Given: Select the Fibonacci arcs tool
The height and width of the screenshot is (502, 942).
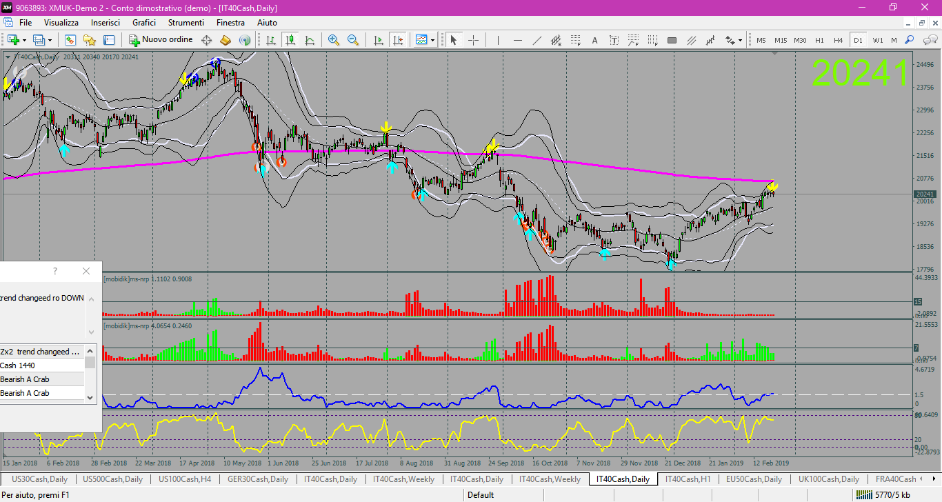Looking at the screenshot, I should click(633, 40).
